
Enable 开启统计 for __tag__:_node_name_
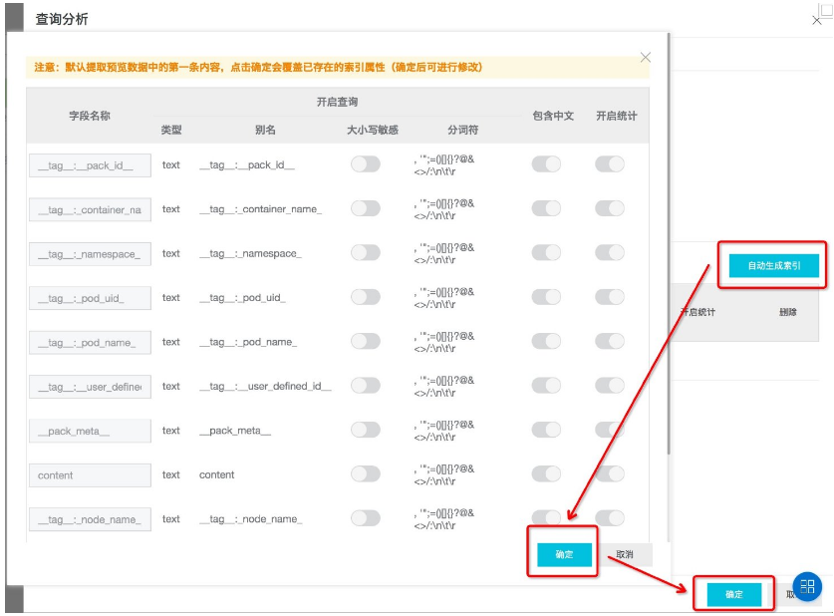click(610, 517)
